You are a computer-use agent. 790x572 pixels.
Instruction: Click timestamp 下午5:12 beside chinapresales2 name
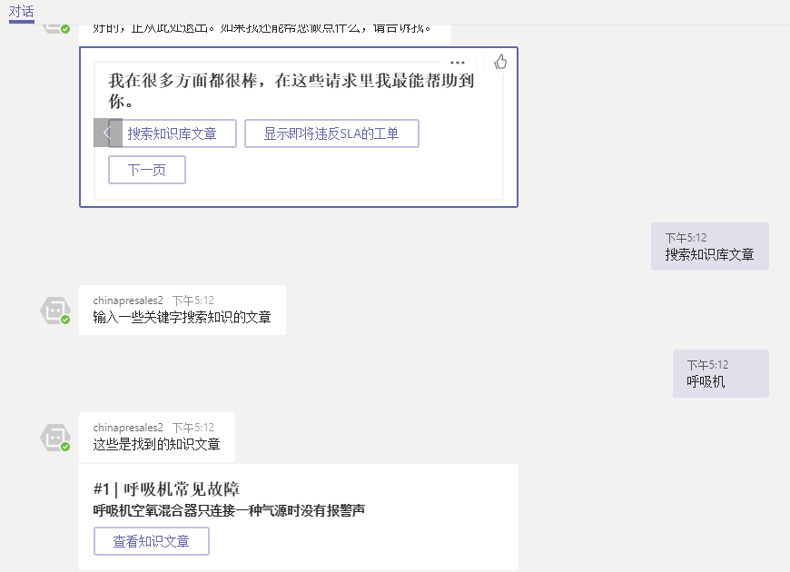click(192, 300)
